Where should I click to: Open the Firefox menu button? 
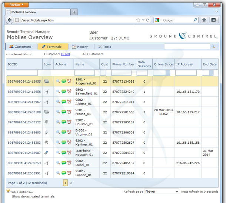coord(17,5)
